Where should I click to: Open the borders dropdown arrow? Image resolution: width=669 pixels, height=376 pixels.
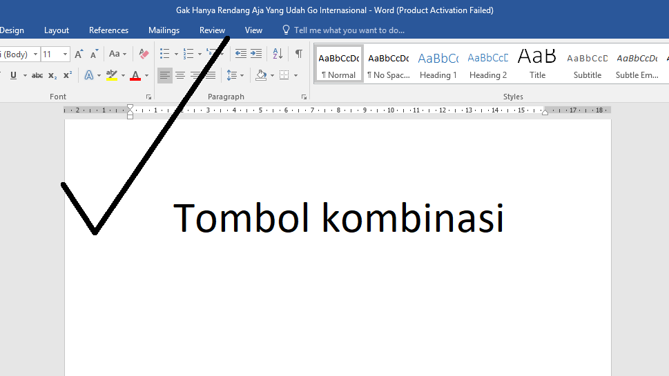(x=295, y=75)
